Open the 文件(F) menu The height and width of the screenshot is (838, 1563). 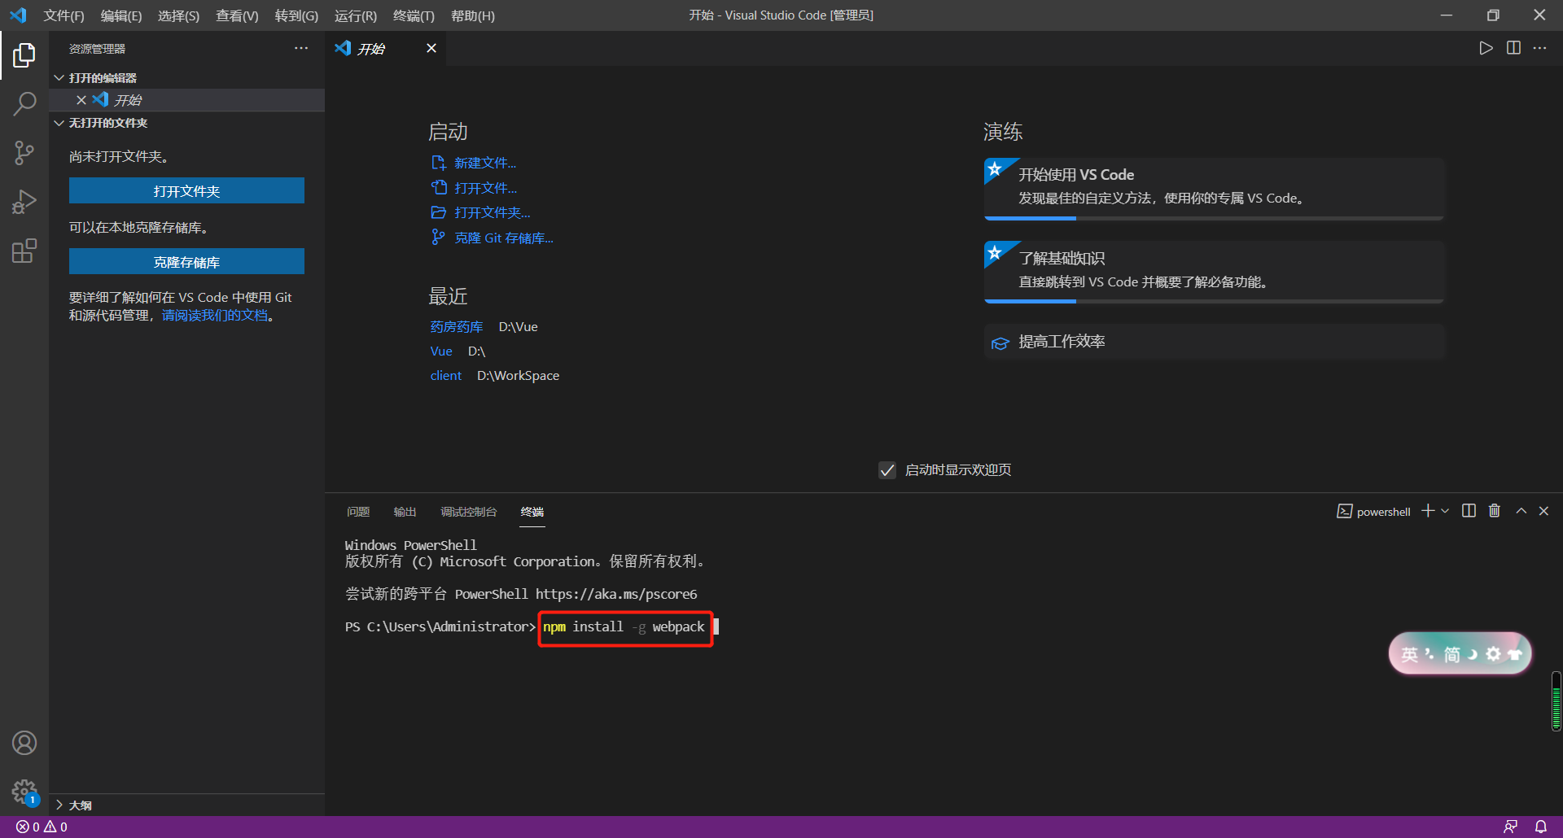pyautogui.click(x=63, y=15)
